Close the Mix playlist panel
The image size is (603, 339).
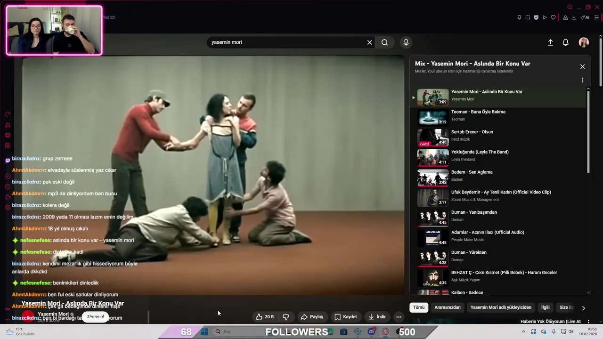tap(582, 66)
